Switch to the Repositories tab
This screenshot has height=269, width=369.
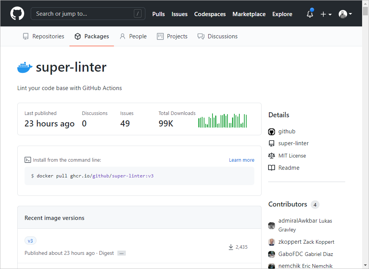(x=44, y=36)
